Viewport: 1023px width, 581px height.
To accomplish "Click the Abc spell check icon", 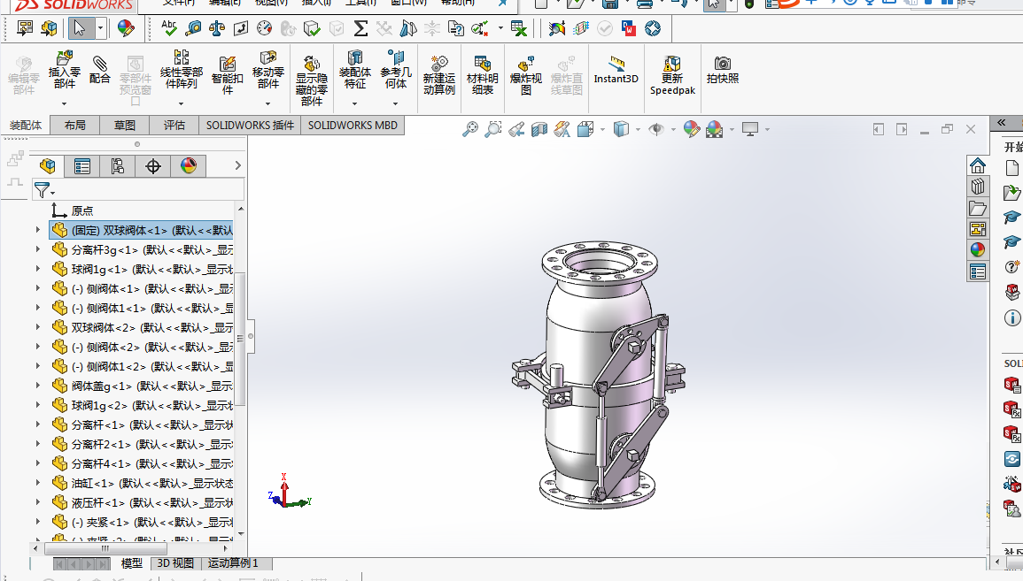I will tap(169, 28).
